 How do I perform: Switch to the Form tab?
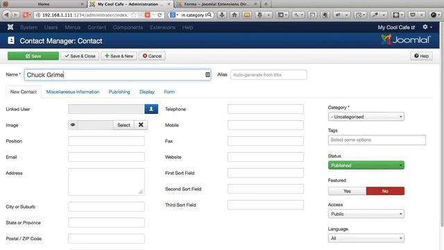(x=169, y=92)
